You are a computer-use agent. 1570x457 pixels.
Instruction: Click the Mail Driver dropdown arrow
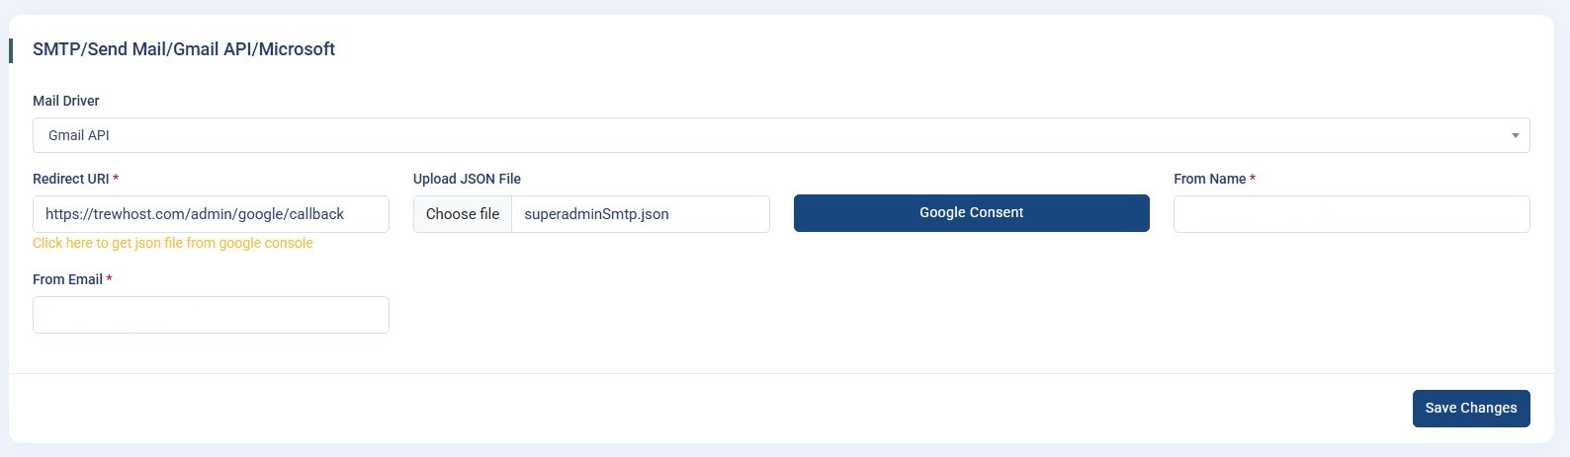[x=1515, y=135]
